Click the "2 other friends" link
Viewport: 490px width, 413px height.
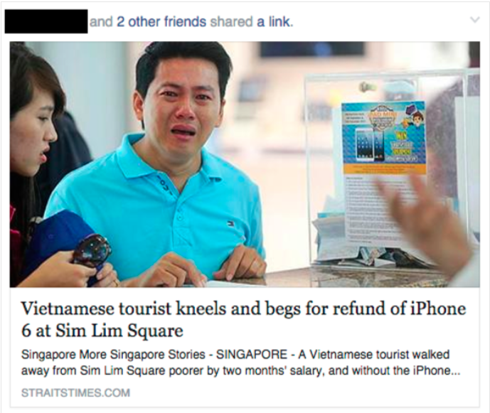pos(161,21)
